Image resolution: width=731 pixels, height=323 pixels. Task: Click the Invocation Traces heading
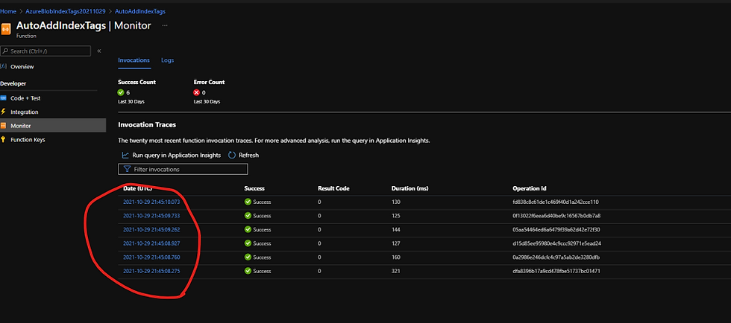(147, 125)
